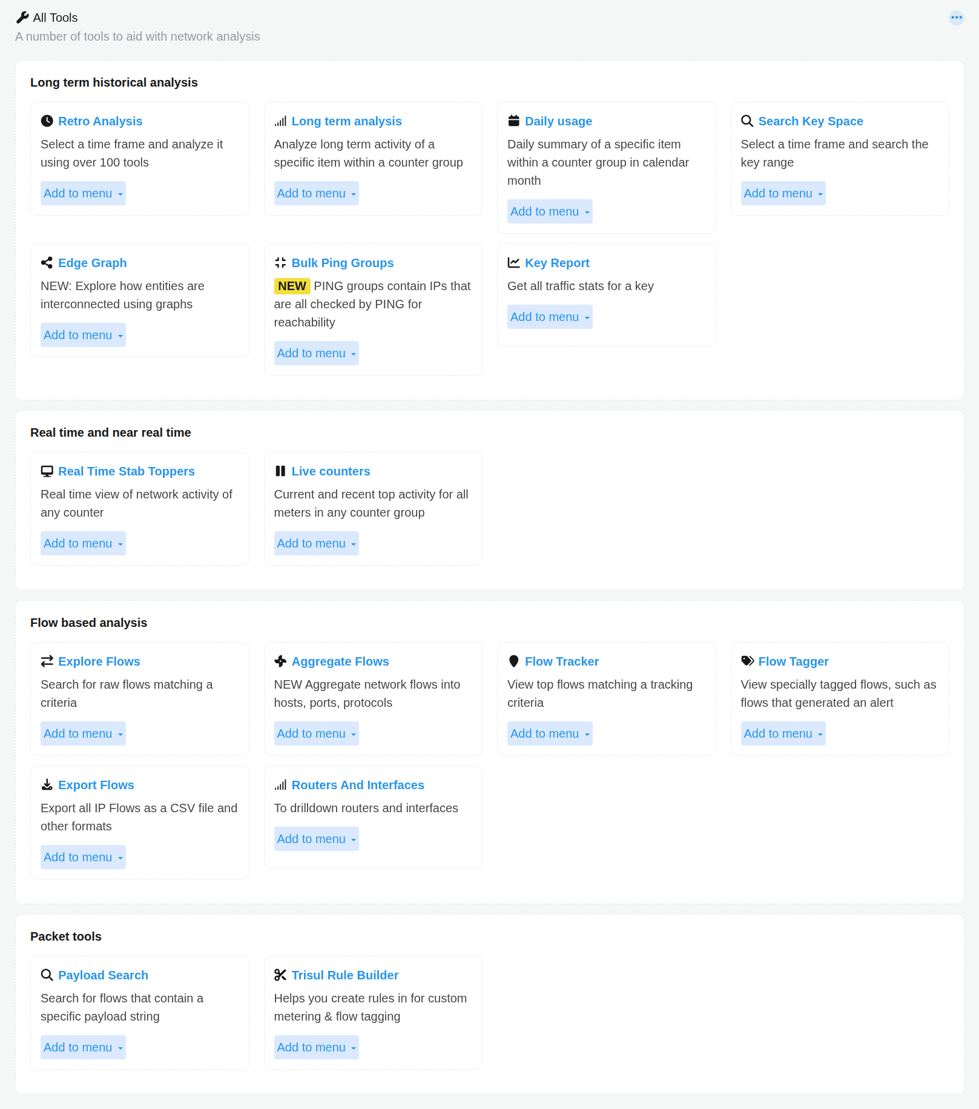
Task: Click the download icon next to Export Flows
Action: click(47, 785)
